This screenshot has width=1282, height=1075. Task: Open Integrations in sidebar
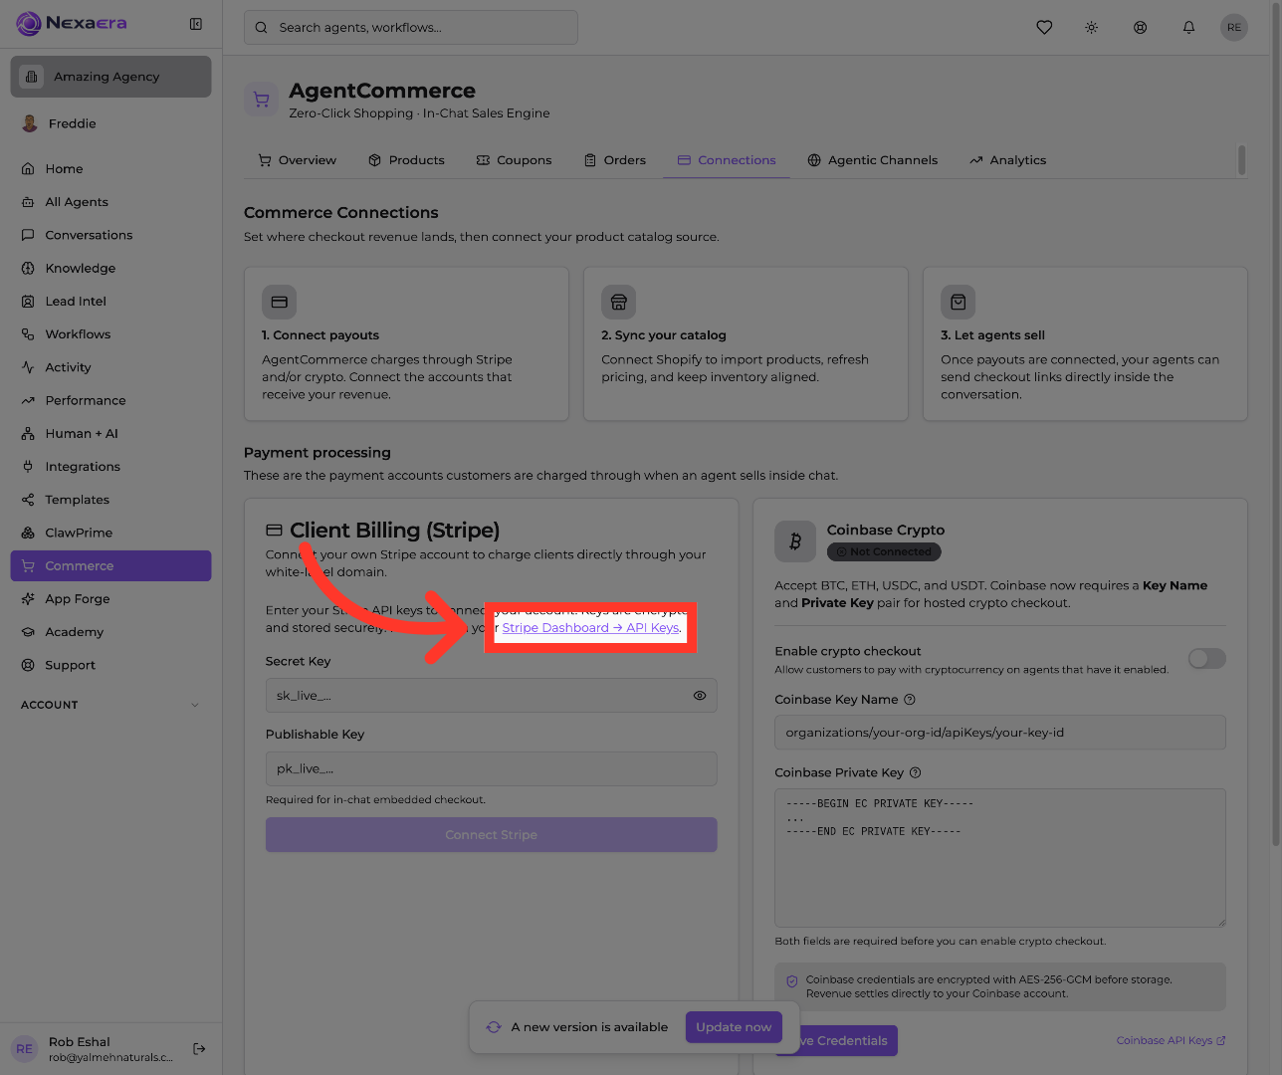point(110,467)
